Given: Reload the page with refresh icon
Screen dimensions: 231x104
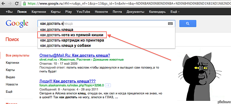Looking at the screenshot, I should pos(17,3).
